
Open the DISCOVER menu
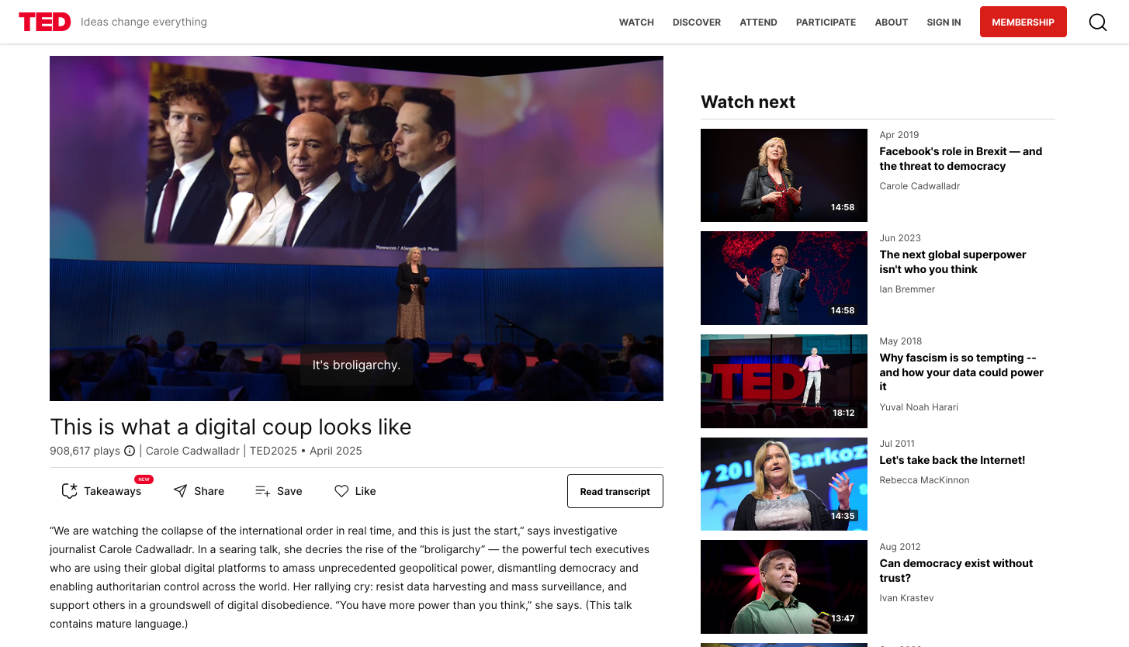click(x=697, y=22)
